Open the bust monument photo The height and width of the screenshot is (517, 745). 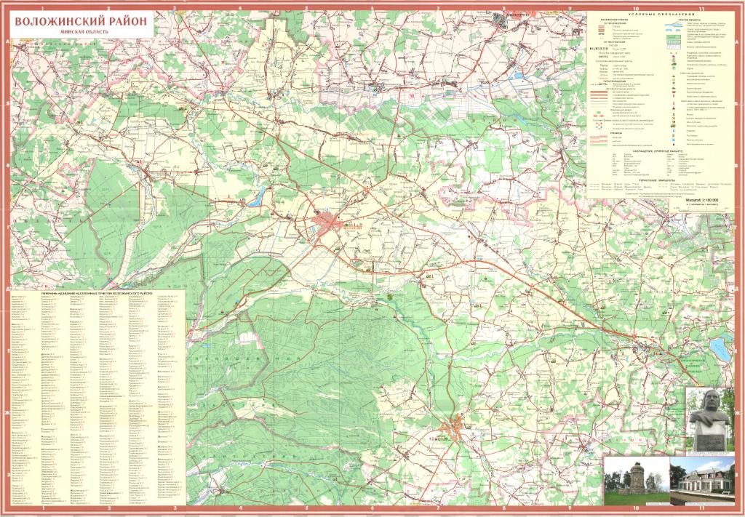[710, 421]
